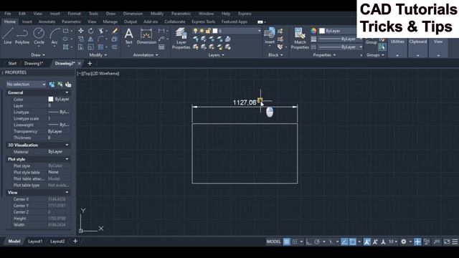The height and width of the screenshot is (258, 459).
Task: Click Match Properties tool
Action: pos(300,38)
